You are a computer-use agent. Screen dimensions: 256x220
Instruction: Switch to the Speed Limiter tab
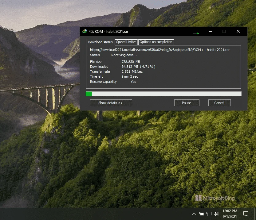point(126,42)
